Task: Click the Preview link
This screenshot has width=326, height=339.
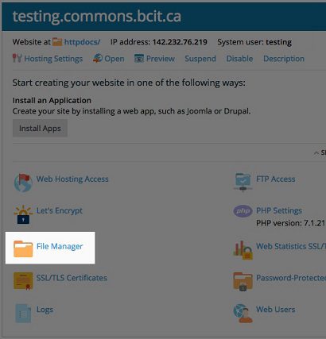Action: point(161,59)
